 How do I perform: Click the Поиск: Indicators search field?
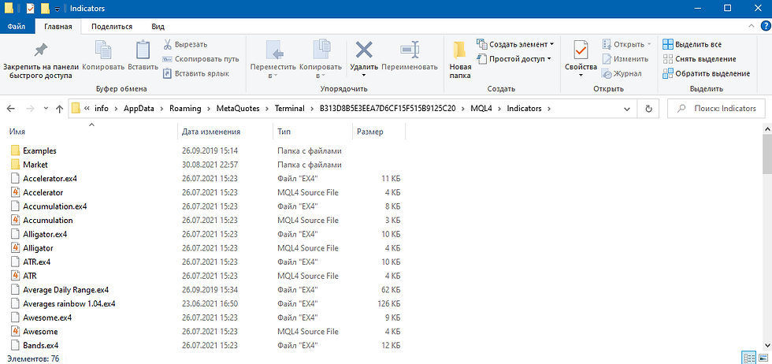[x=716, y=109]
